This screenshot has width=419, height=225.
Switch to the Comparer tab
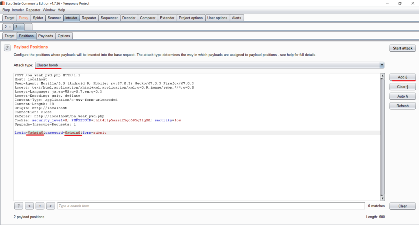(148, 18)
